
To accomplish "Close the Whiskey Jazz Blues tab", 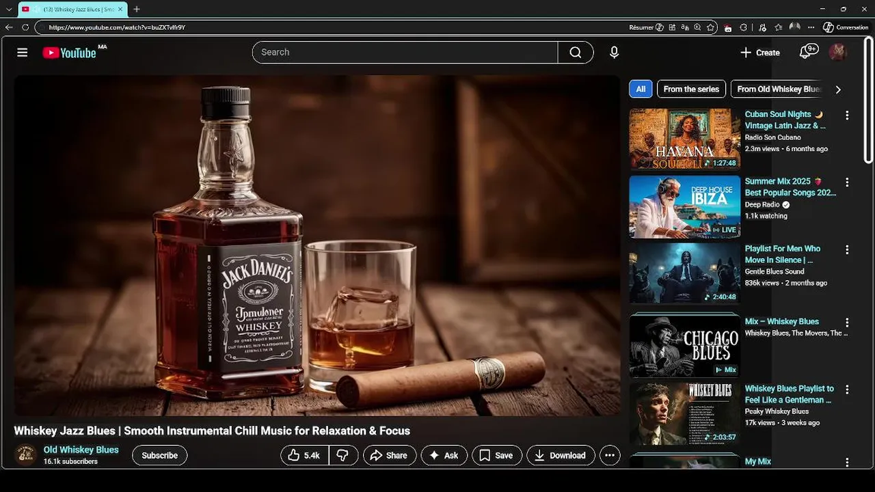I will [120, 9].
